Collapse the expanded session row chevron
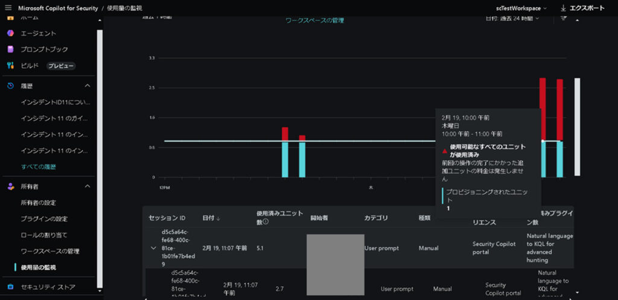This screenshot has height=300, width=618. 153,248
